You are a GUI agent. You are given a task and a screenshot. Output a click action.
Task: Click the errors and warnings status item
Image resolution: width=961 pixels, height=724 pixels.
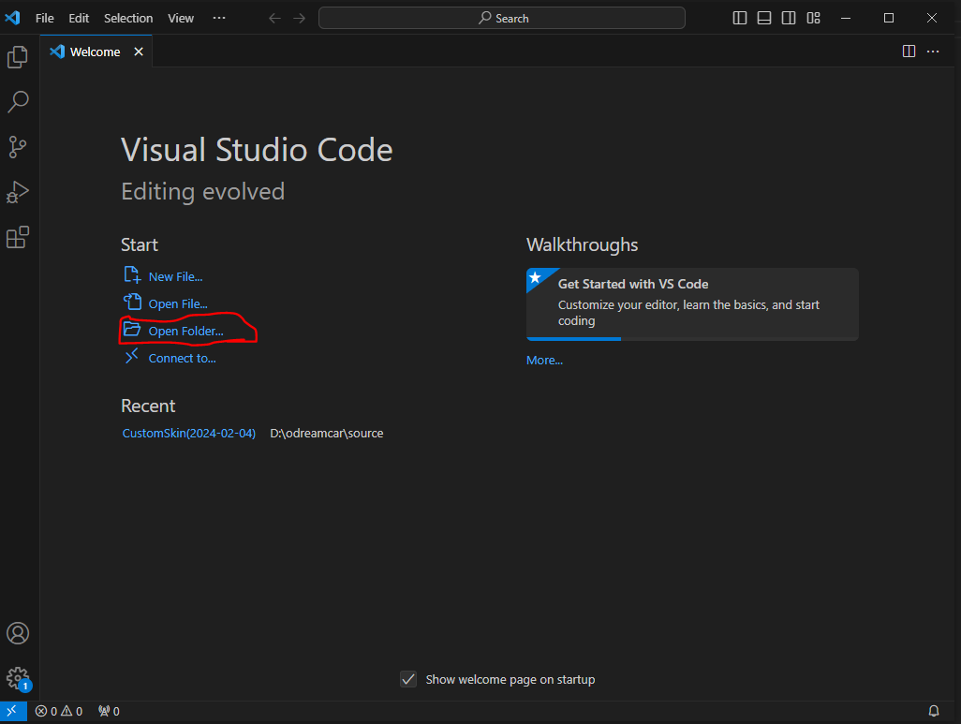(59, 711)
